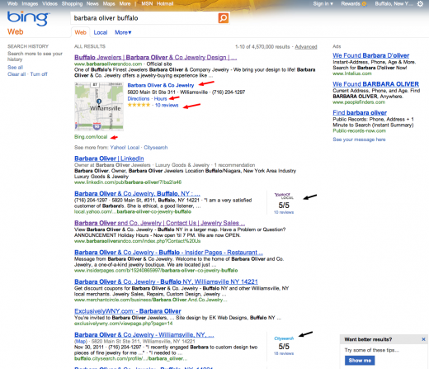The width and height of the screenshot is (429, 369).
Task: Turn off search history link
Action: click(x=39, y=74)
